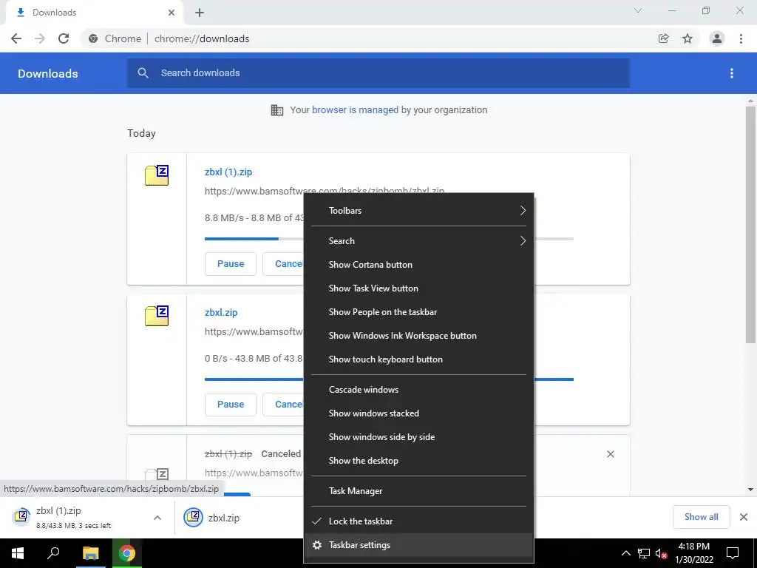This screenshot has height=568, width=757.
Task: Go back using browser back arrow
Action: tap(16, 38)
